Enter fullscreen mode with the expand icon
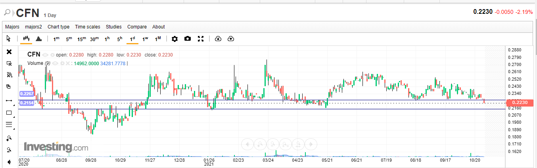The image size is (537, 168). [x=201, y=39]
